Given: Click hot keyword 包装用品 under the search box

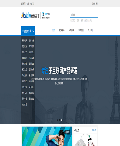Looking at the screenshot, I should coord(73,21).
